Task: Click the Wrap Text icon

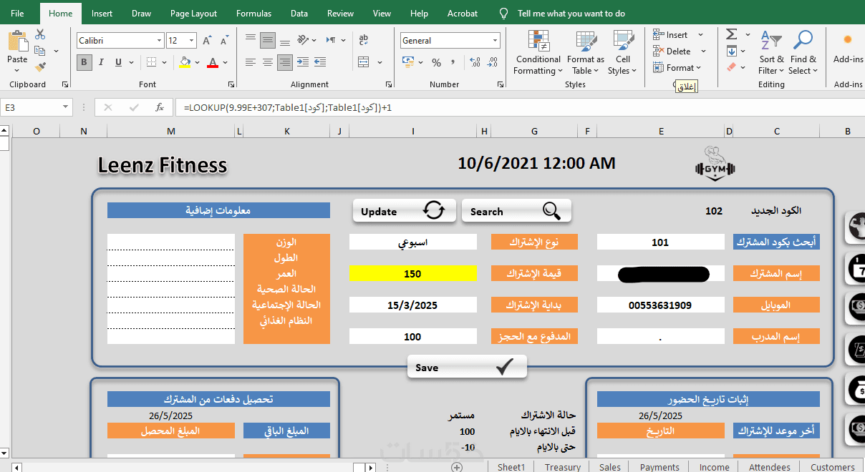Action: [364, 40]
